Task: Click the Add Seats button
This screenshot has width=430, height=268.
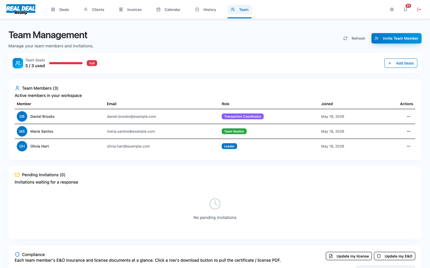Action: point(401,63)
